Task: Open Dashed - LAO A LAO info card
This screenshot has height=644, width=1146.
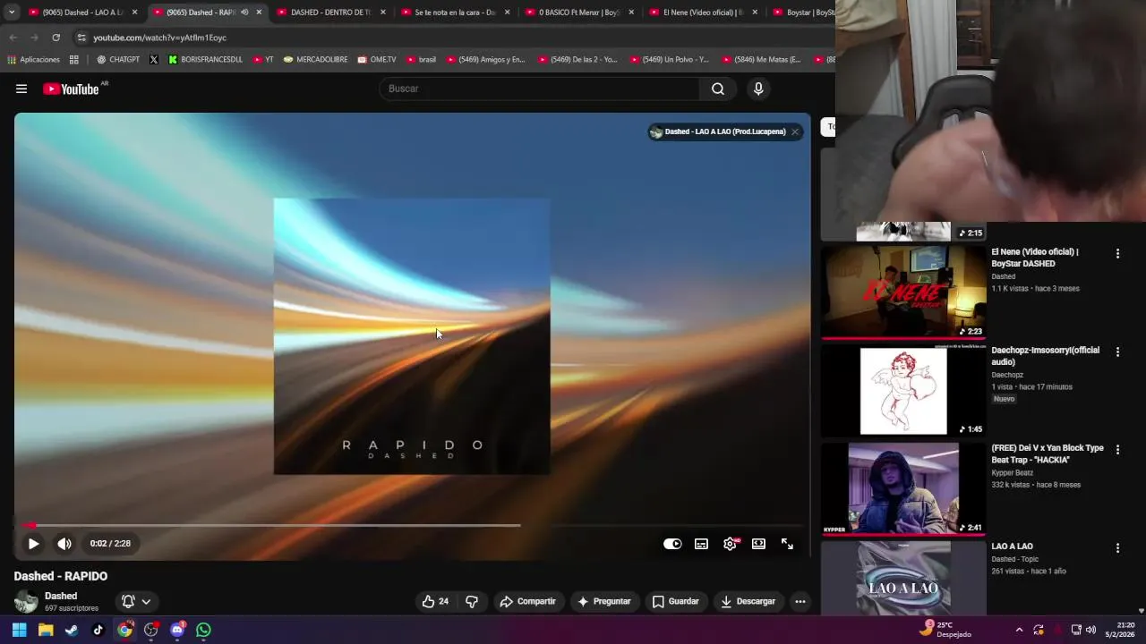Action: [718, 131]
